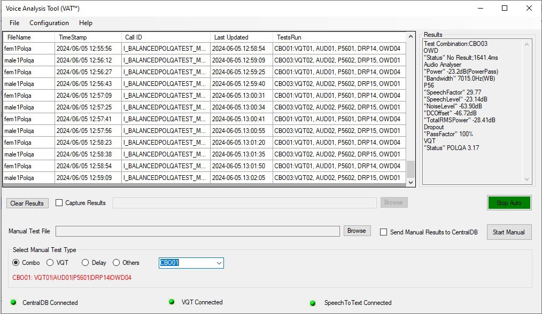Click the results table vertical scrollbar thumb
The height and width of the screenshot is (314, 542).
[411, 169]
